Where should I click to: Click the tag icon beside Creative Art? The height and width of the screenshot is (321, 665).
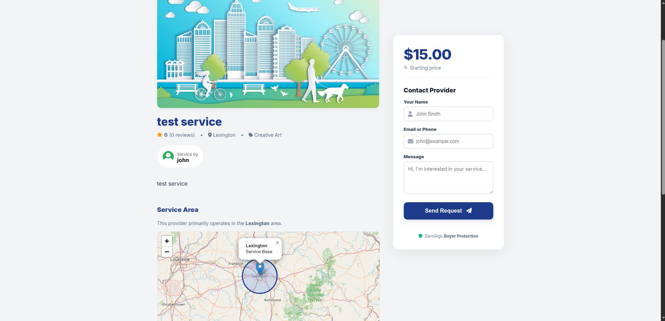(x=250, y=135)
